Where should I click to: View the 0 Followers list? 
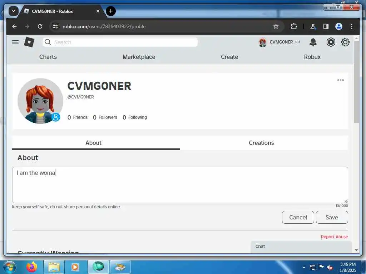tap(105, 117)
